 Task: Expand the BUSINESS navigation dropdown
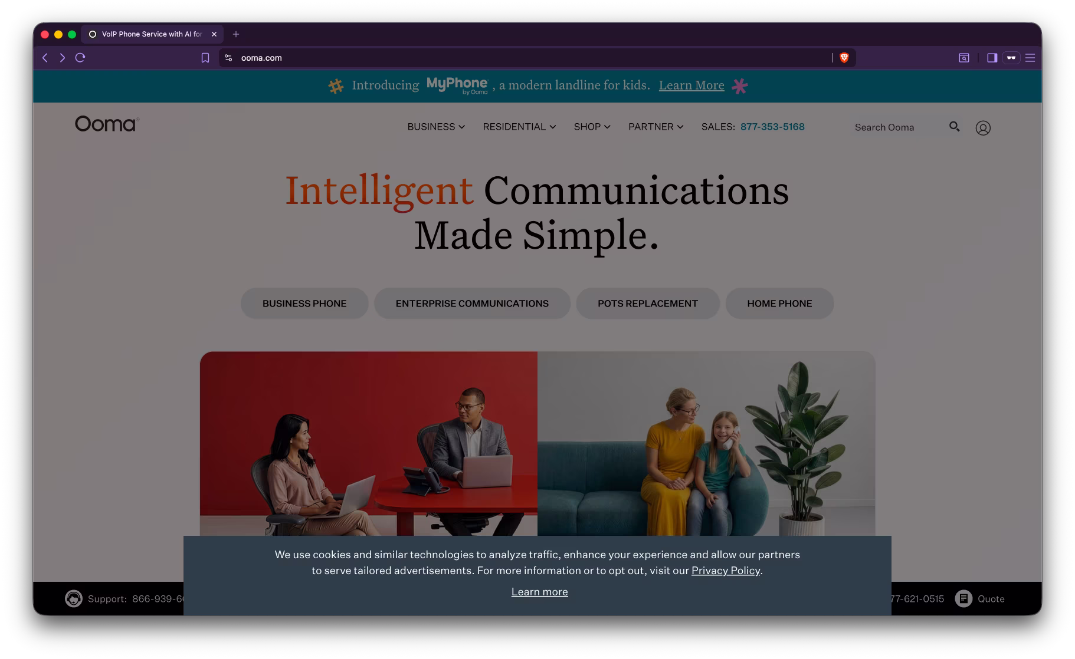[436, 127]
